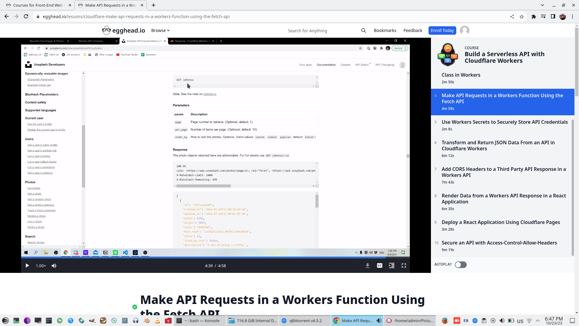The image size is (579, 326).
Task: Turn on closed captions CC icon
Action: (379, 266)
